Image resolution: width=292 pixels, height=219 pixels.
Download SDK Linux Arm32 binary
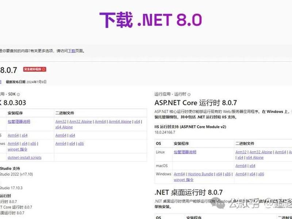[x=61, y=122]
